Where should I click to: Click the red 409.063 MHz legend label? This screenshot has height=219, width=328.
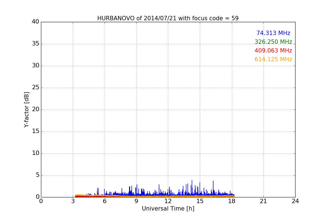tap(273, 51)
